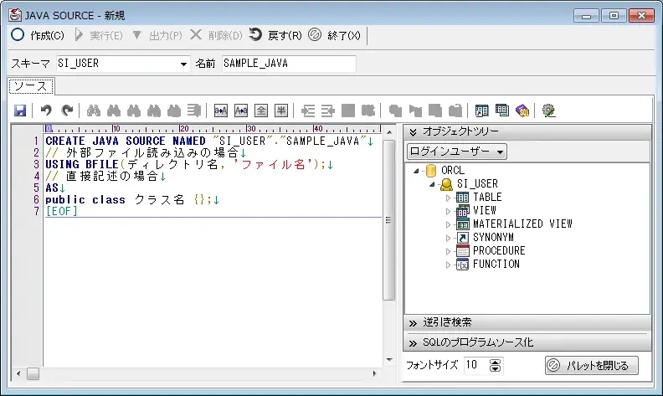Click the 出力(P) output button

[x=157, y=35]
